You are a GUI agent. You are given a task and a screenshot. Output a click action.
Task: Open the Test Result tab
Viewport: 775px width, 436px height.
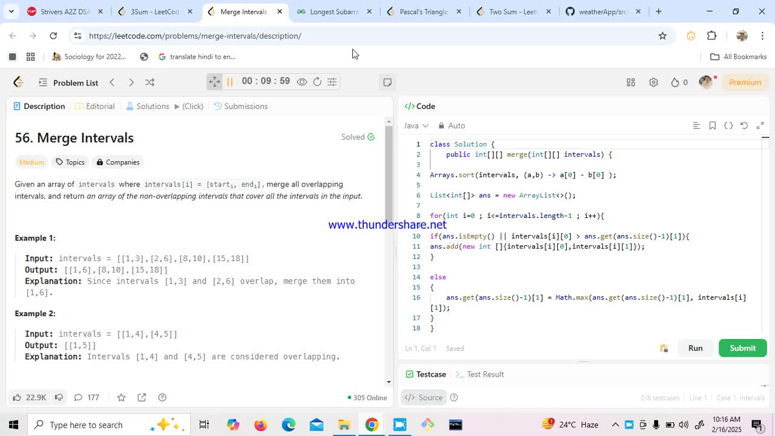pyautogui.click(x=479, y=374)
